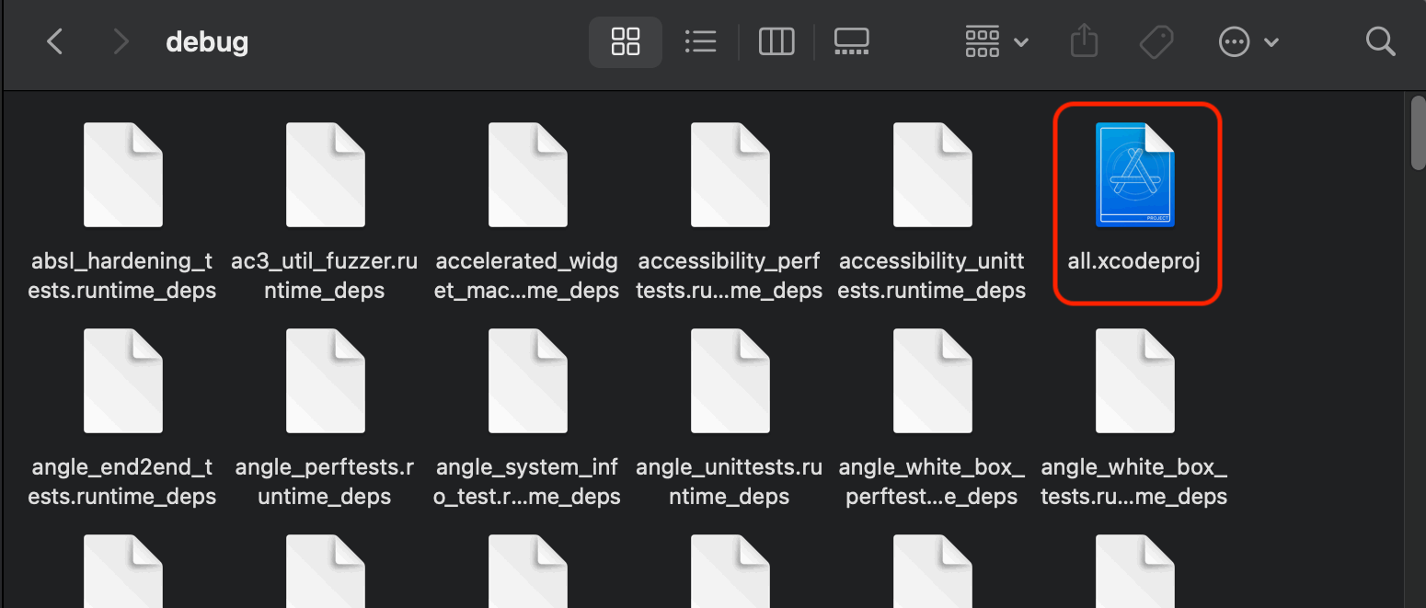
Task: Switch to gallery view
Action: click(x=852, y=41)
